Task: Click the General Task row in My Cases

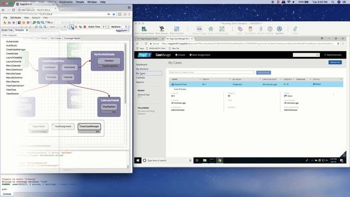Action: coord(256,84)
